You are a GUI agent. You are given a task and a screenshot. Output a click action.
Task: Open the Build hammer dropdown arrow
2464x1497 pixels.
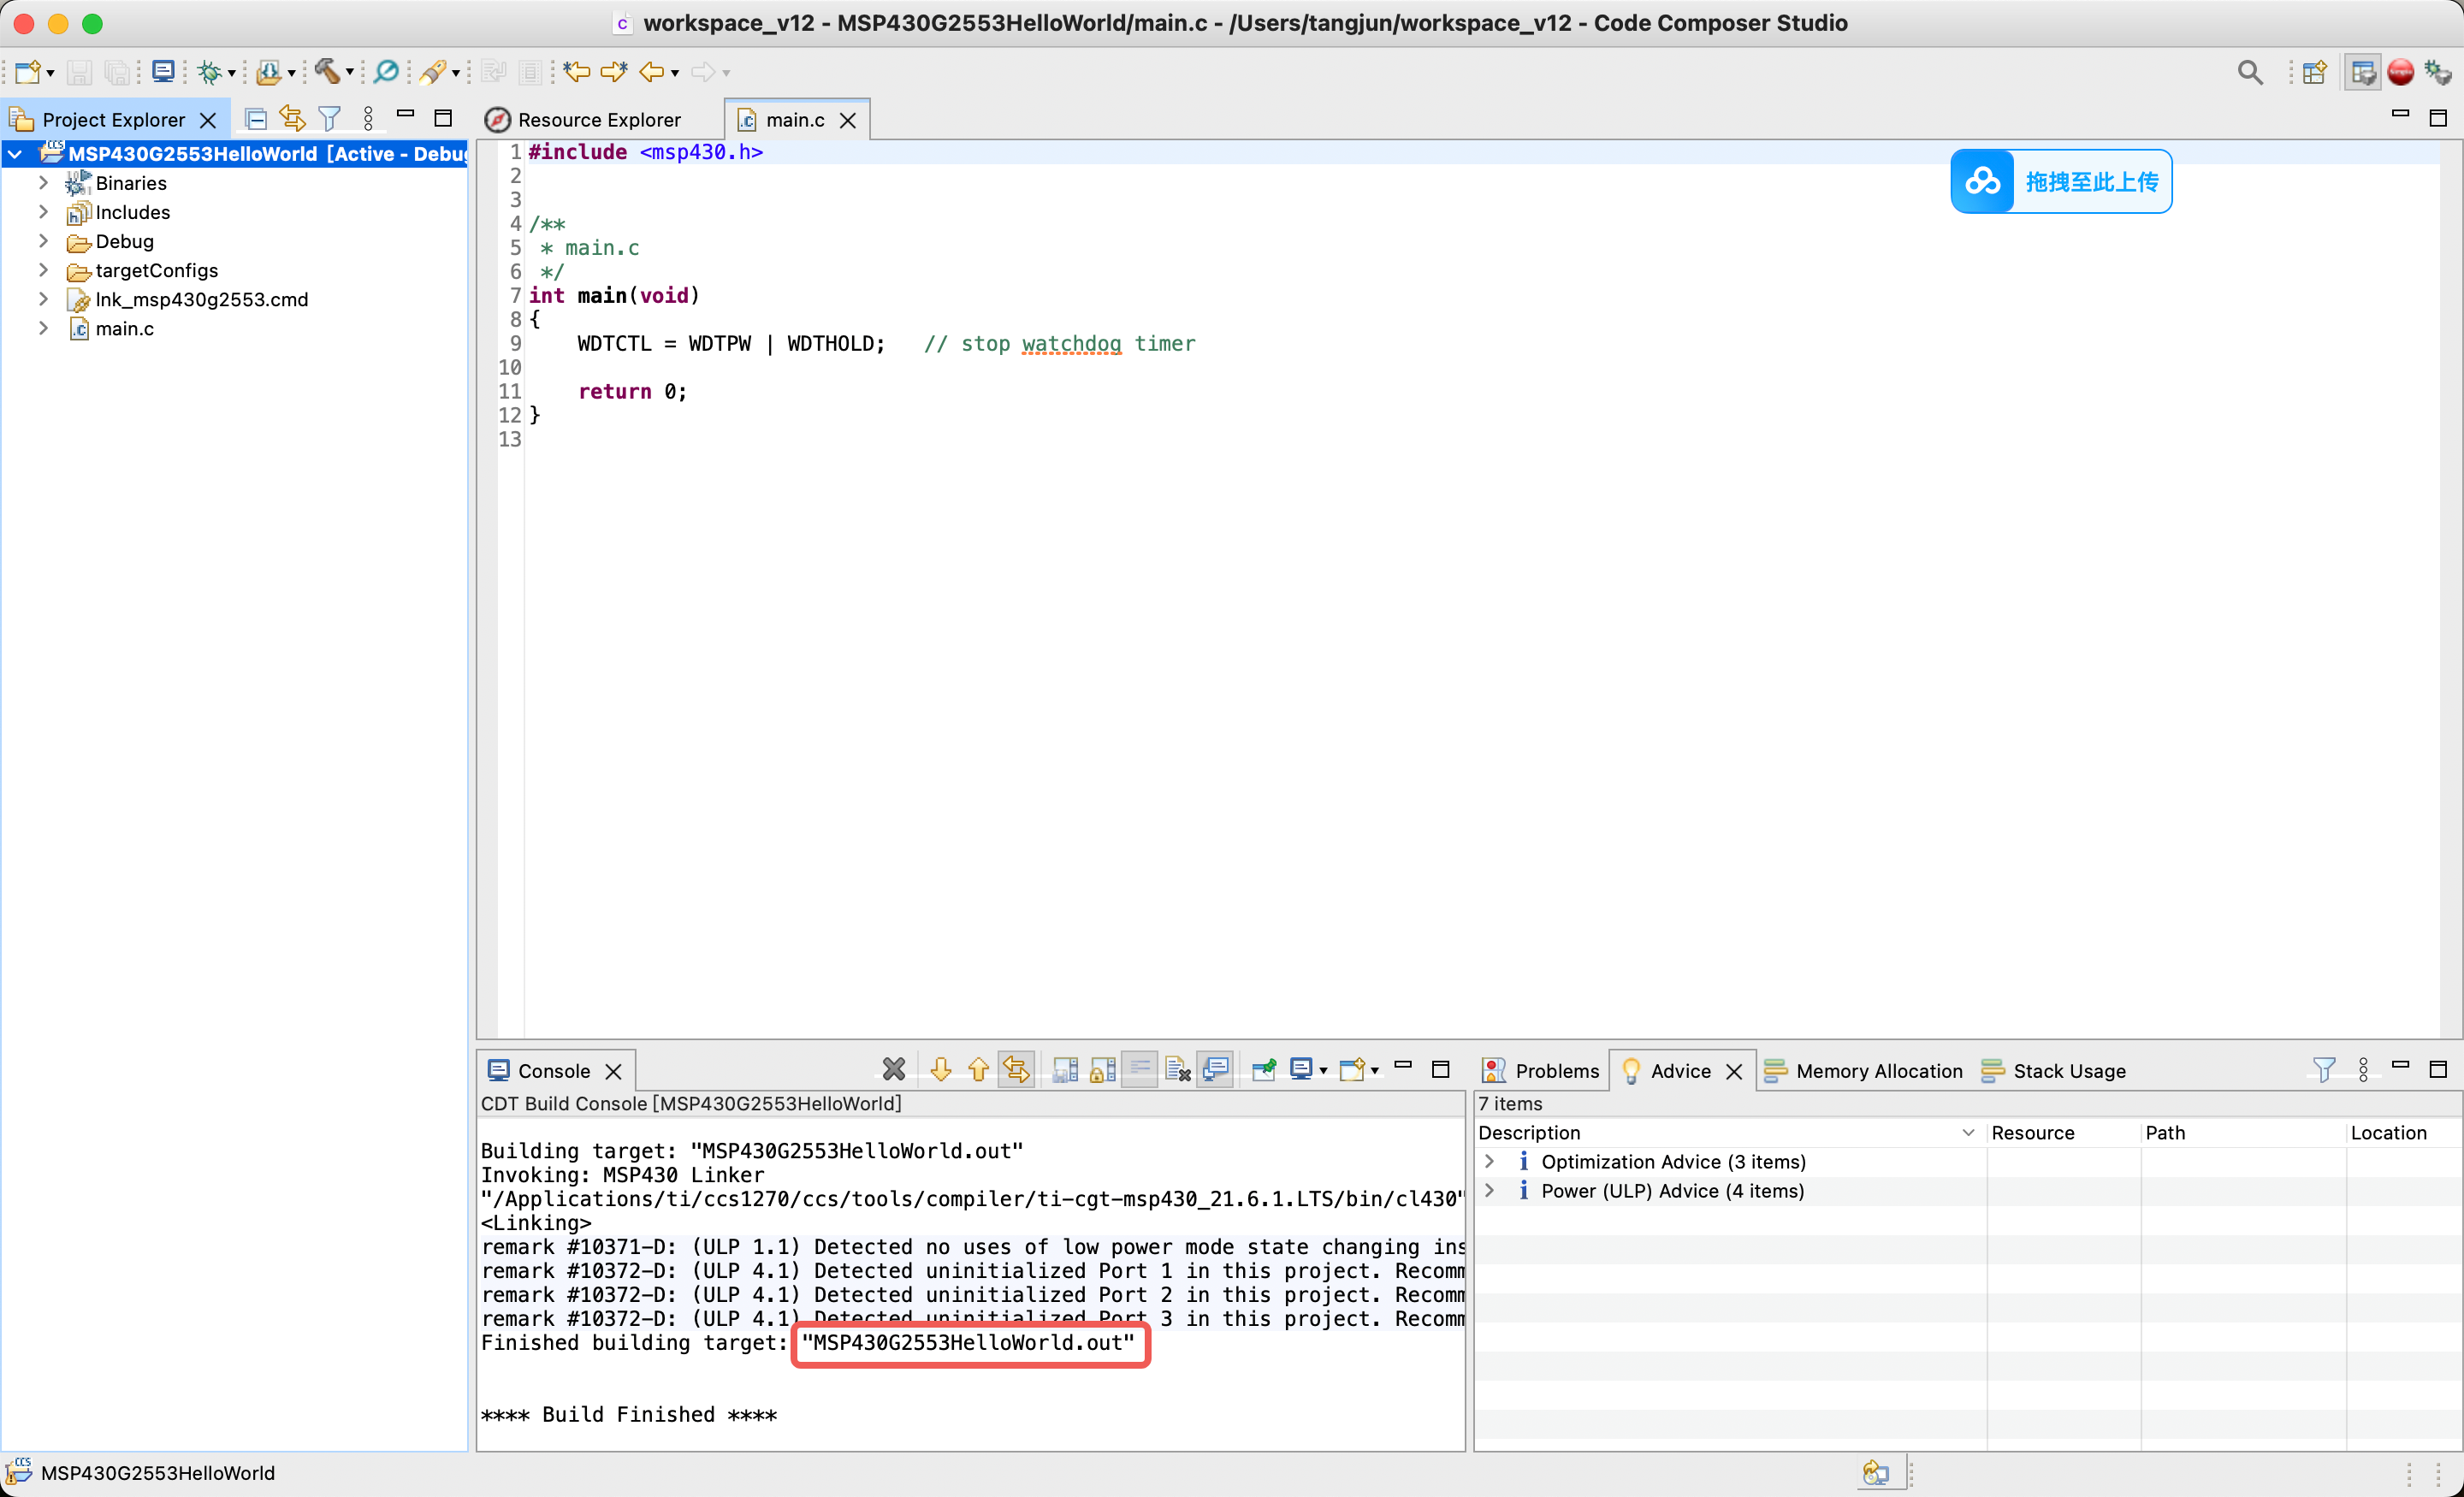[349, 73]
